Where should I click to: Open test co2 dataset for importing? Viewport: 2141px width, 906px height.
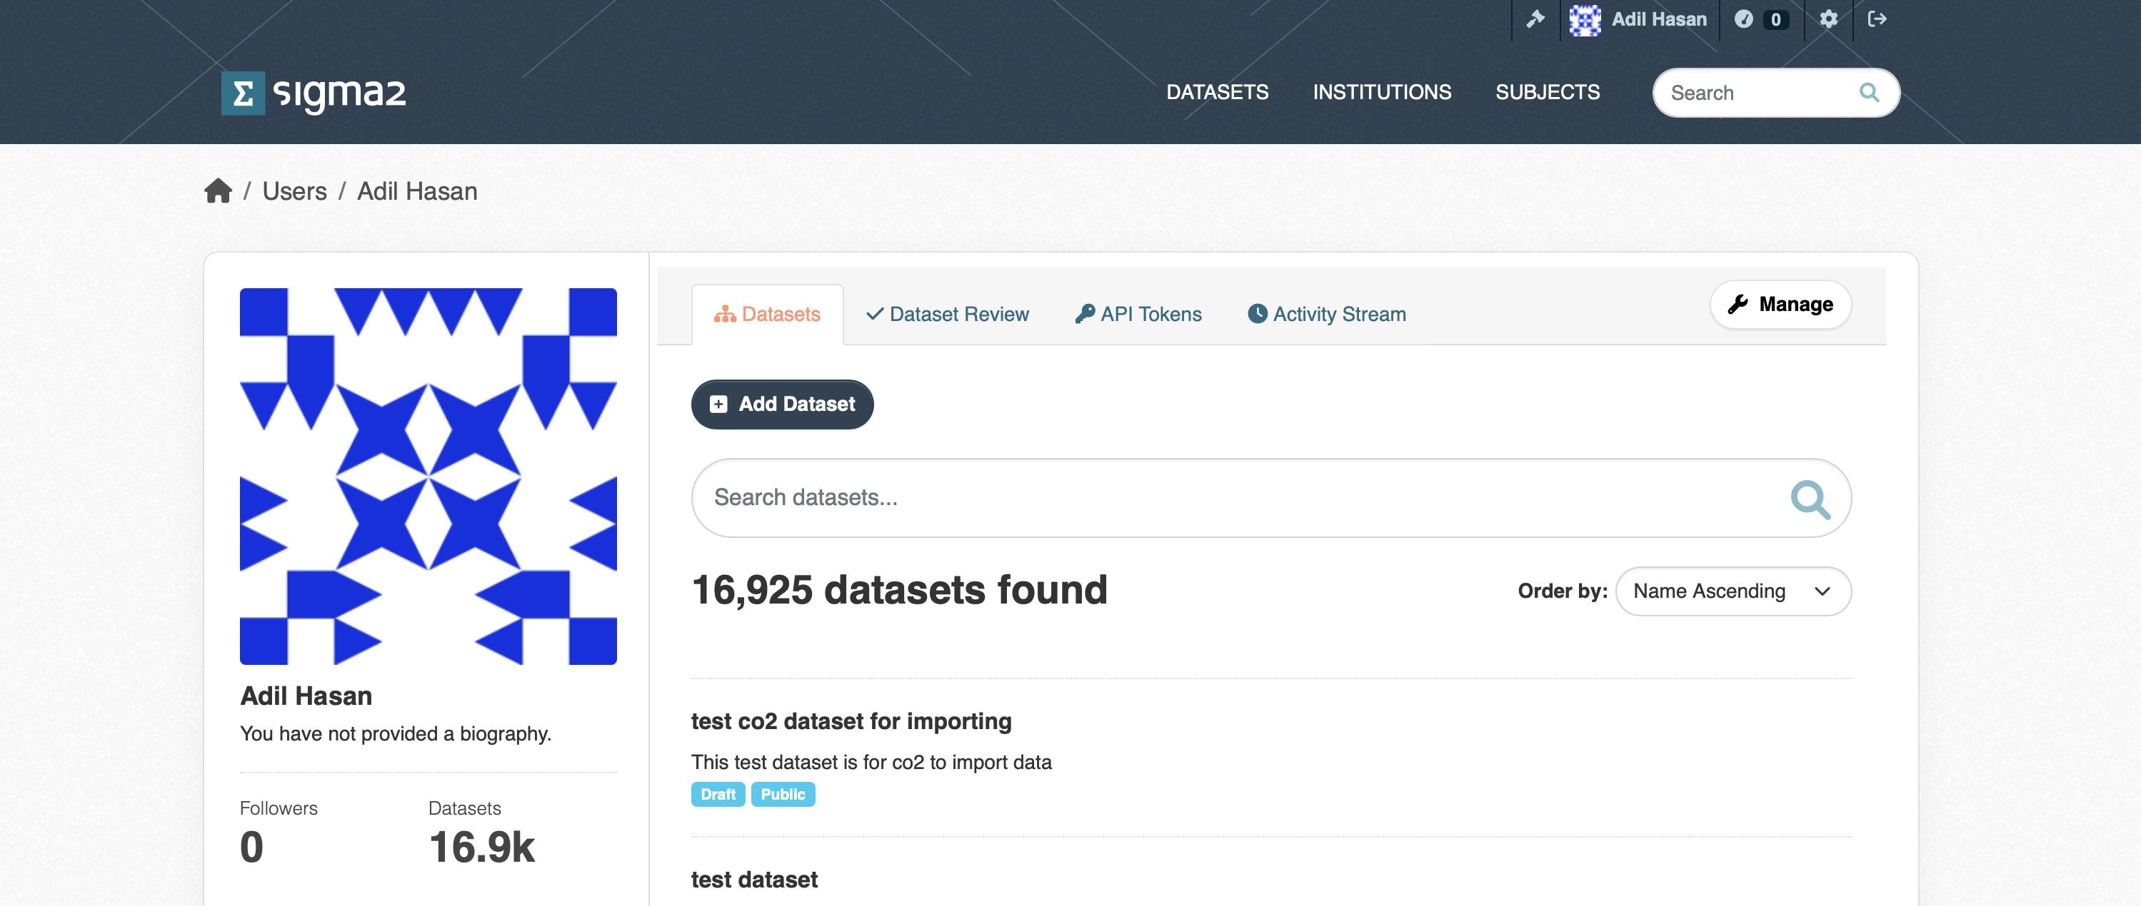851,721
